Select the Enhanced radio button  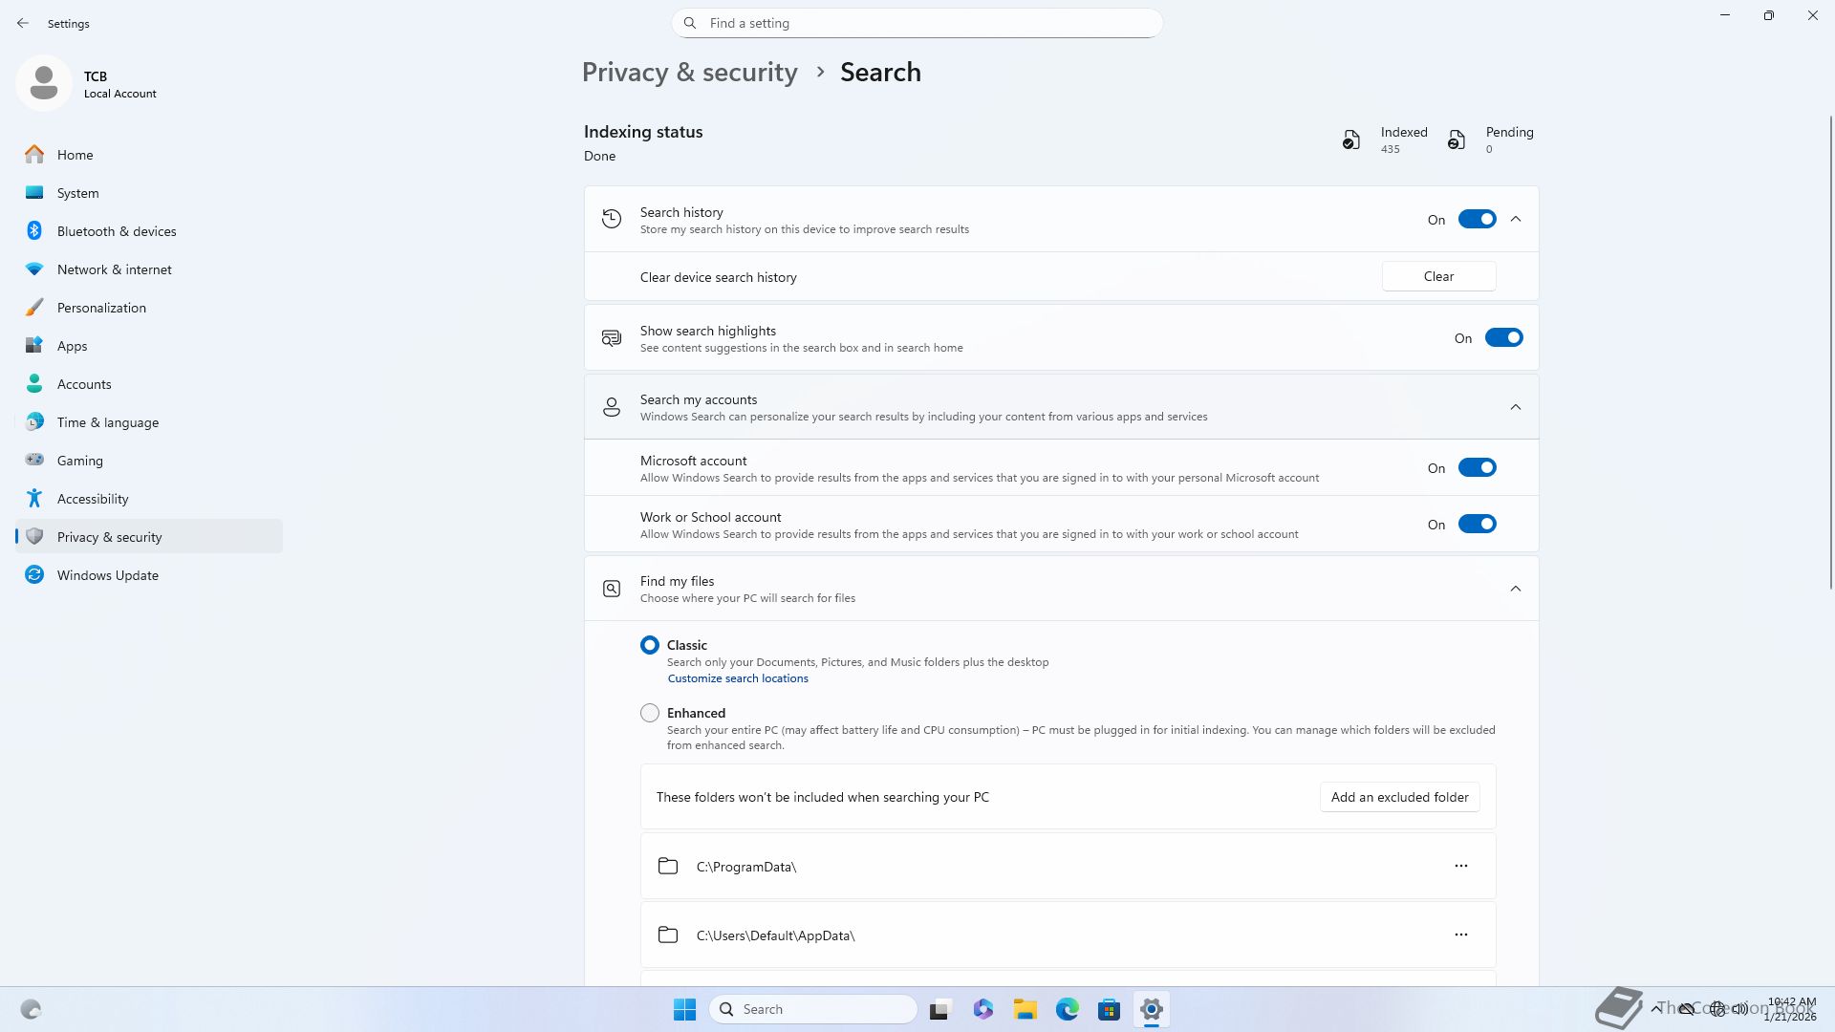(x=650, y=713)
